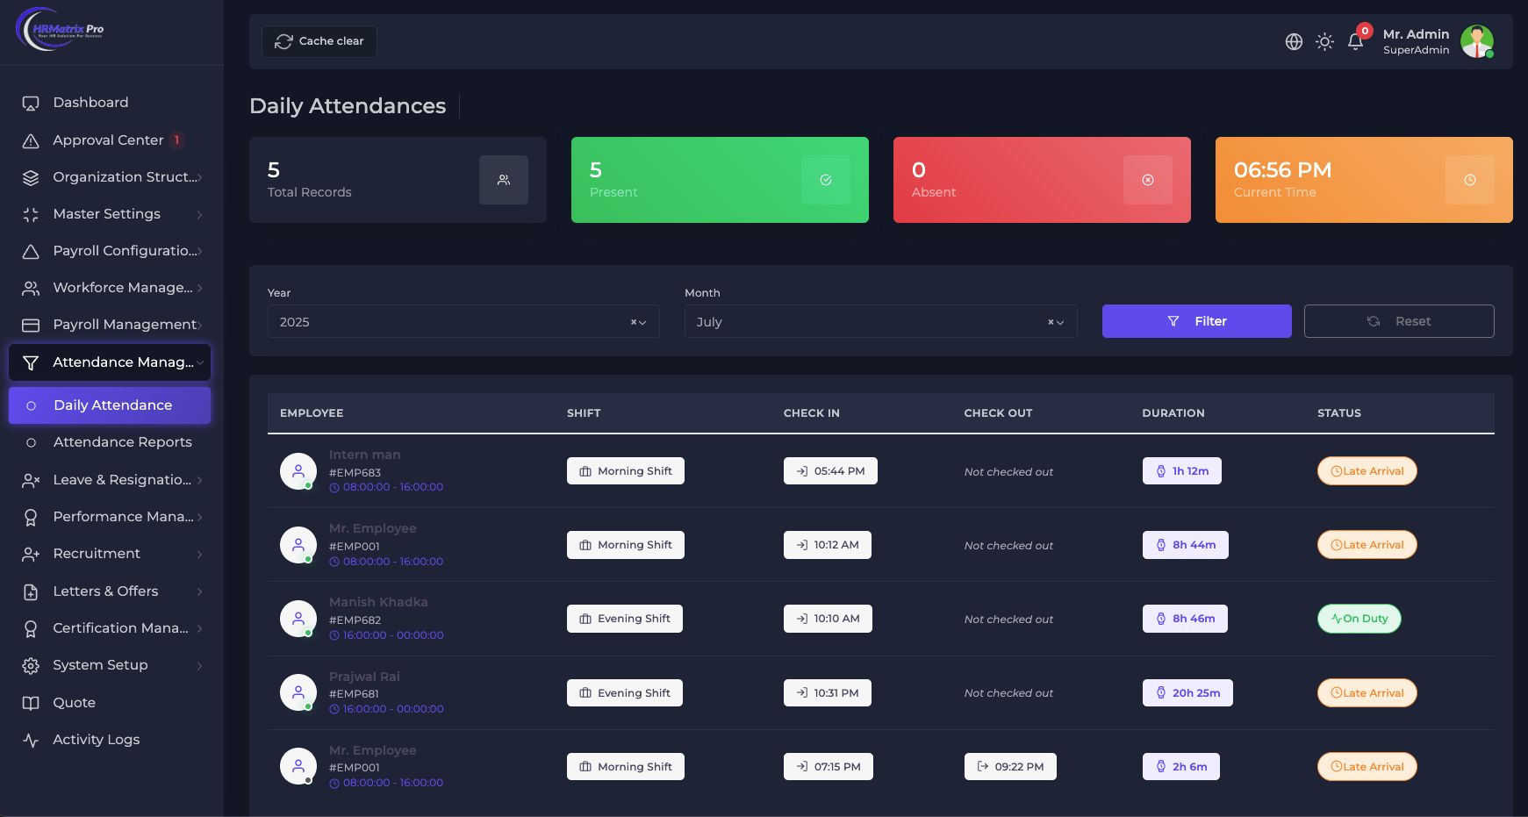This screenshot has width=1528, height=817.
Task: Expand Payroll Management menu
Action: 111,325
